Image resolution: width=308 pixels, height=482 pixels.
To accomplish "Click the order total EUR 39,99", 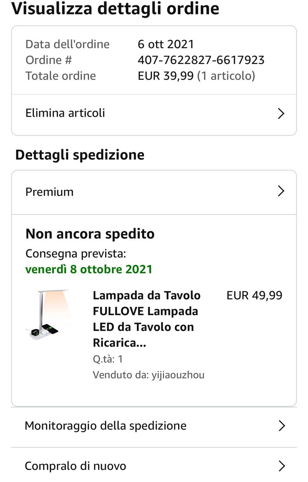I will point(167,76).
